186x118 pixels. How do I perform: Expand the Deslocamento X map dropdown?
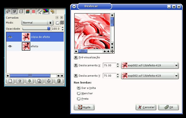click(176, 66)
